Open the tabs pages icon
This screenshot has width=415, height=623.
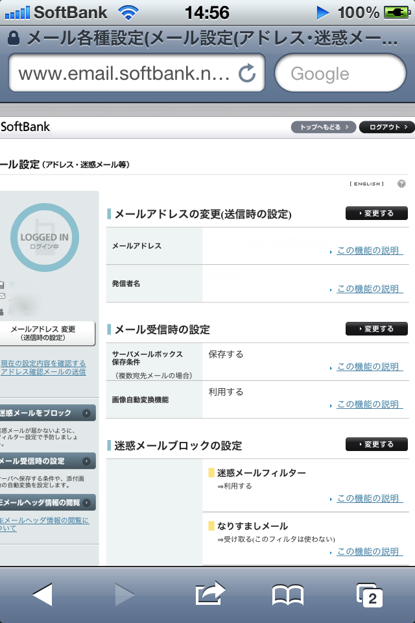[370, 595]
